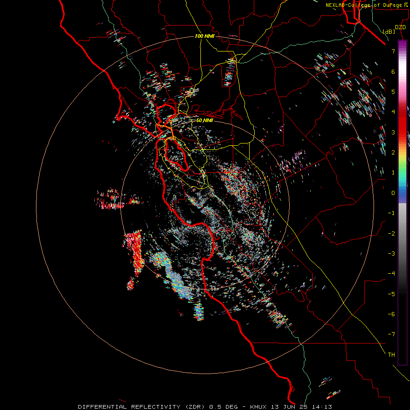Click the -3 value on color scale
Viewport: 410px width, 410px height.
tap(391, 254)
